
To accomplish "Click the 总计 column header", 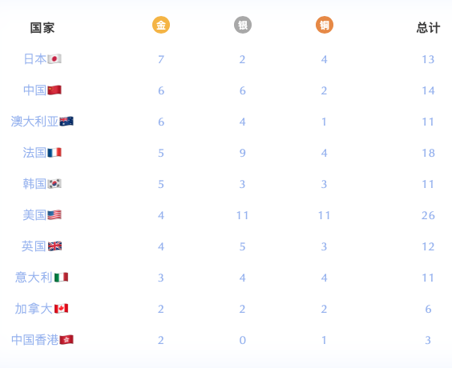I will pyautogui.click(x=428, y=28).
